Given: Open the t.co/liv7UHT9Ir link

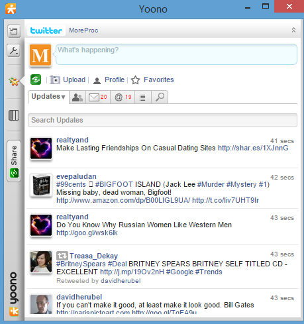Looking at the screenshot, I should click(225, 200).
